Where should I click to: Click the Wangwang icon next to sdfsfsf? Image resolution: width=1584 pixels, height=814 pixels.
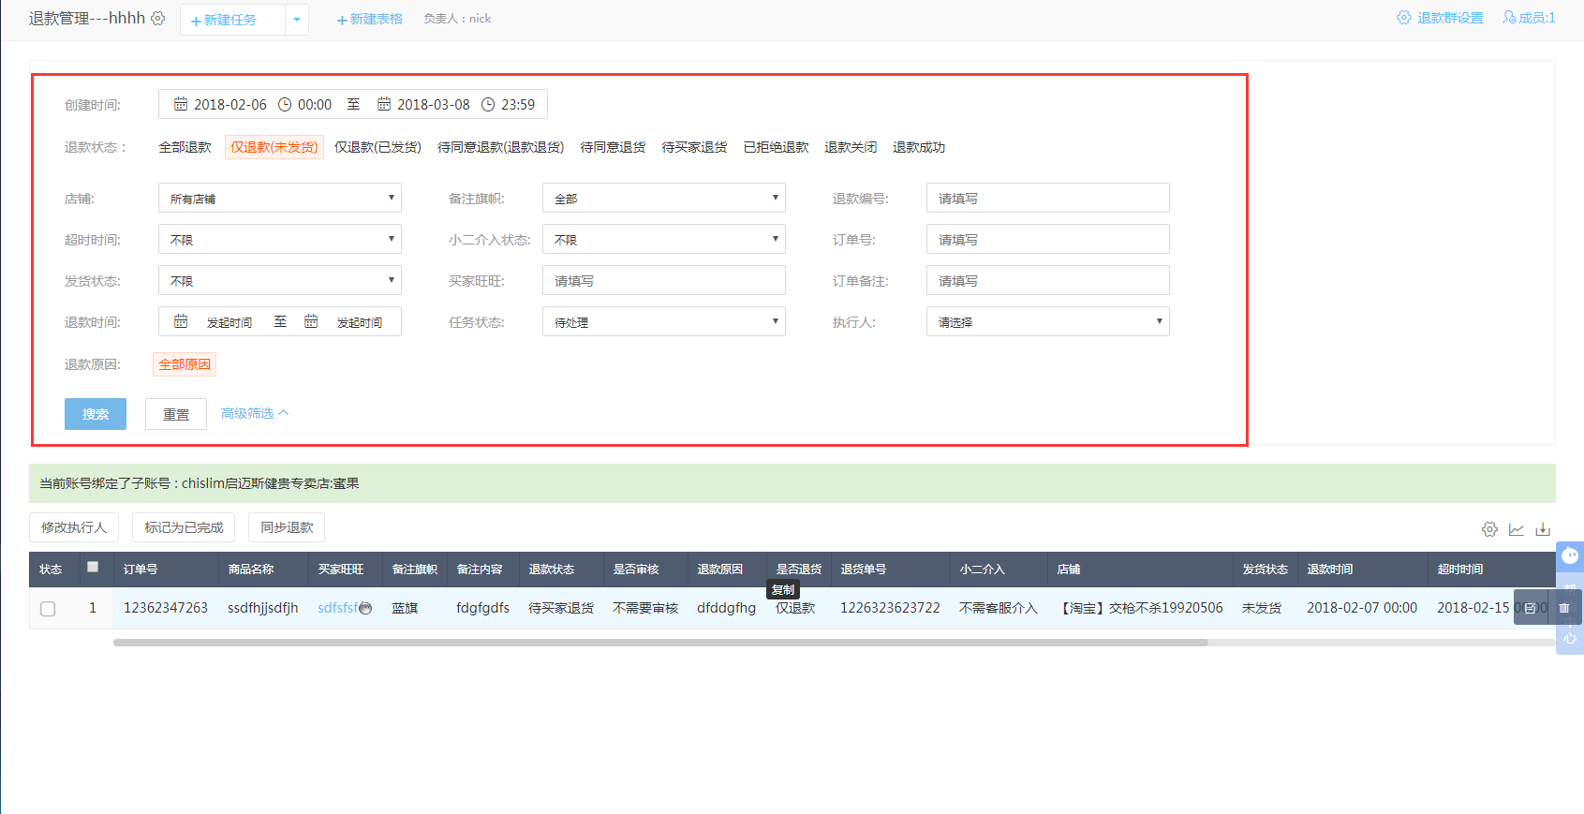tap(365, 608)
